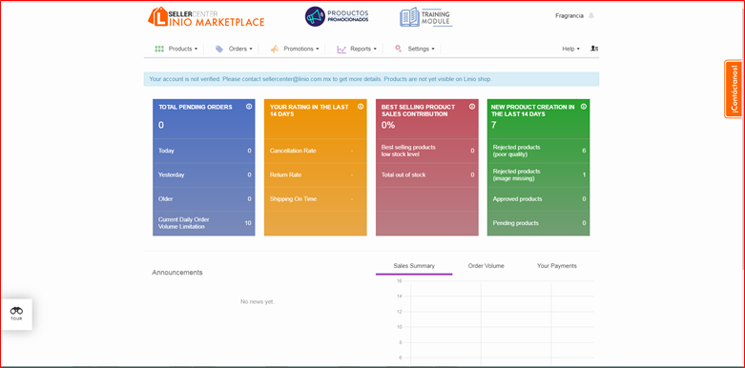This screenshot has width=745, height=368.
Task: Click the Yesterday pending orders row
Action: point(204,174)
